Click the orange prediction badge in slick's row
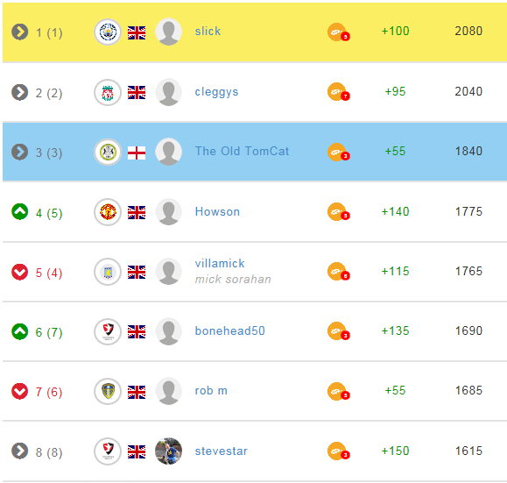Viewport: 507px width, 483px height. click(338, 32)
